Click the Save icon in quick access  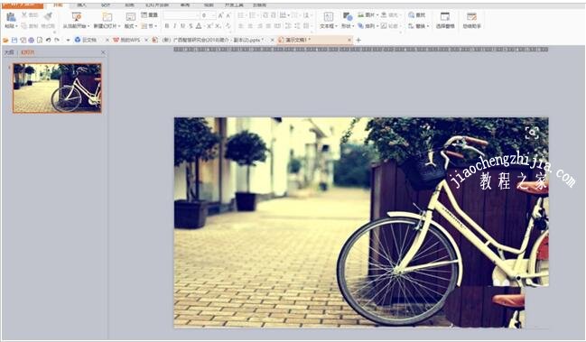[14, 40]
